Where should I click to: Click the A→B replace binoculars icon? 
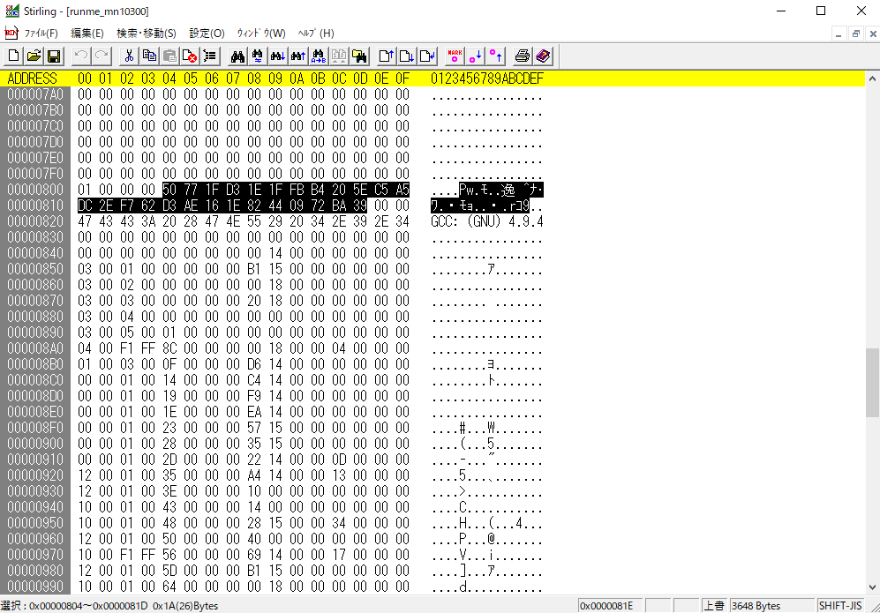point(319,56)
